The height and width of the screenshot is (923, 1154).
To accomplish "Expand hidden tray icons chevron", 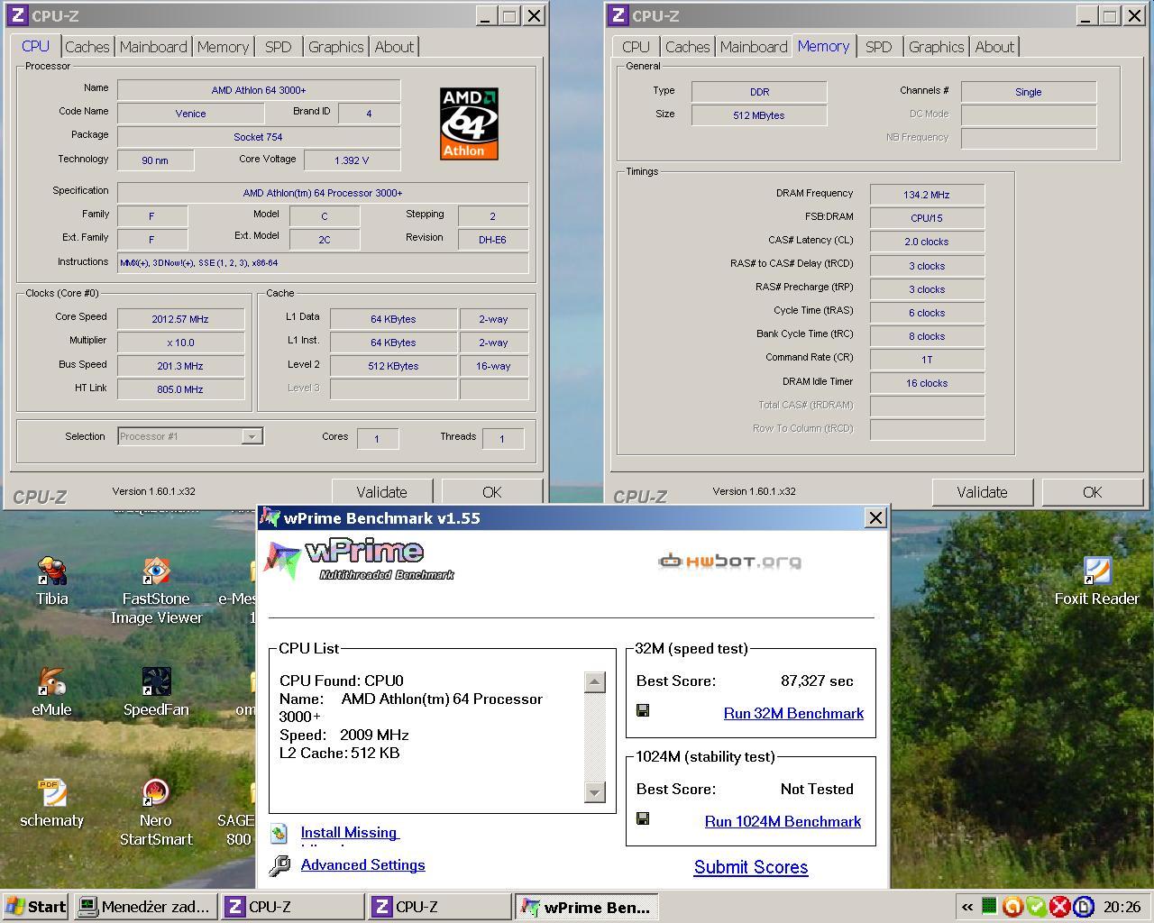I will click(x=967, y=907).
